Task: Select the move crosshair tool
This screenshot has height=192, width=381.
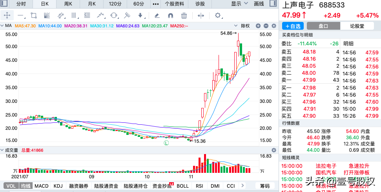Action: 7,16
